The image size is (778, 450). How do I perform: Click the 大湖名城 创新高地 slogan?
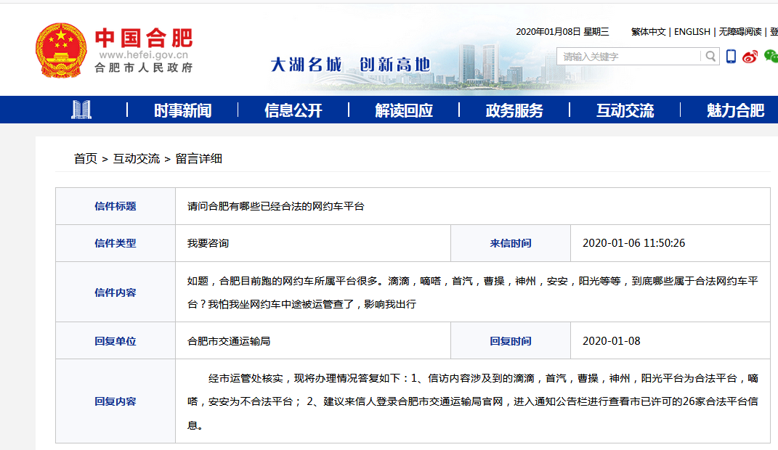point(350,65)
